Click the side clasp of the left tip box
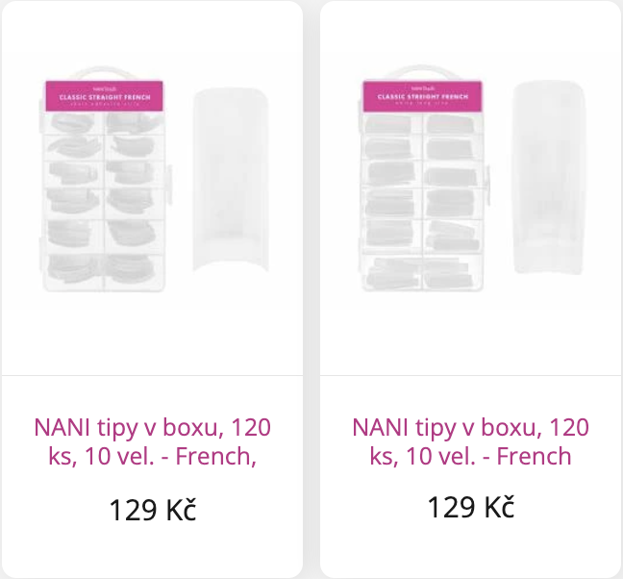The width and height of the screenshot is (623, 579). pyautogui.click(x=169, y=186)
